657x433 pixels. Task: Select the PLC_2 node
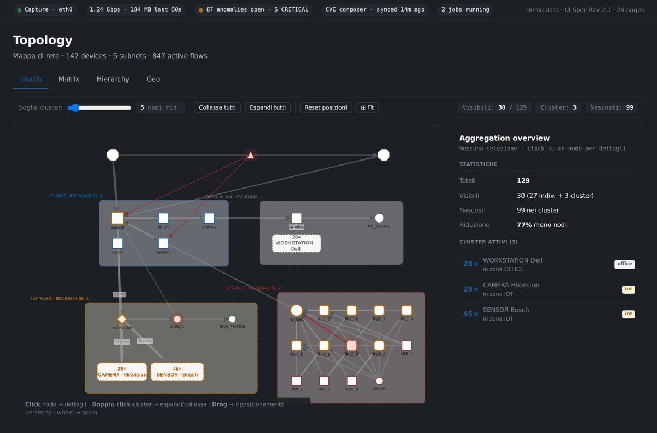pyautogui.click(x=351, y=311)
